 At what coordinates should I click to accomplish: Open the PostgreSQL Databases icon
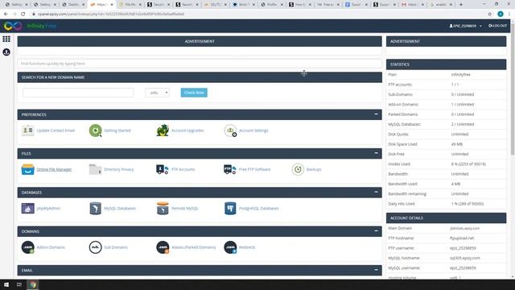(230, 208)
